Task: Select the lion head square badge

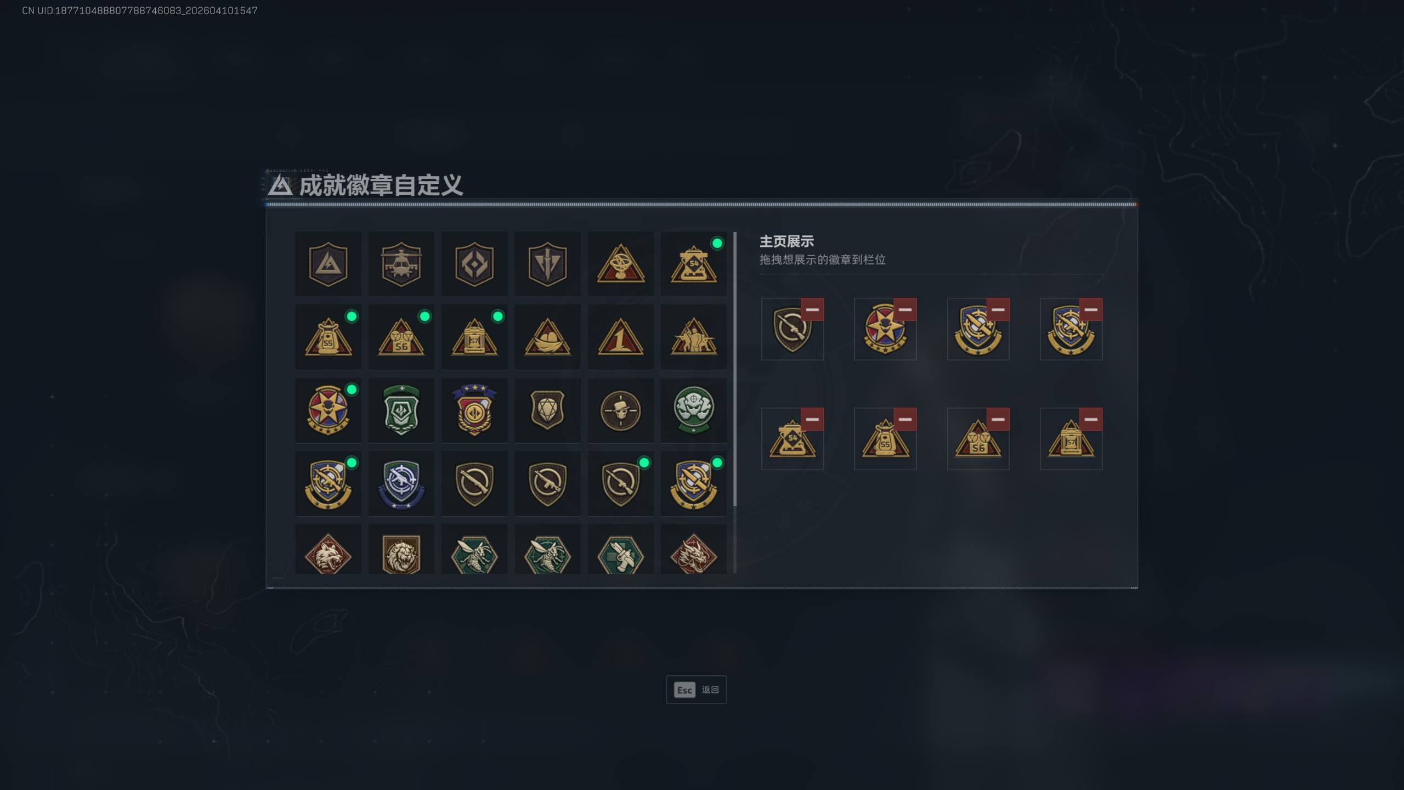Action: coord(401,550)
